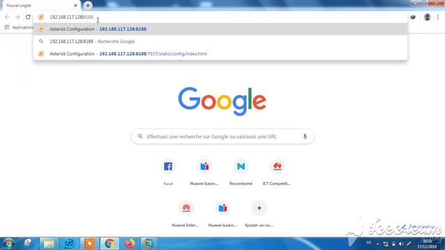
Task: Open the volume speaker tray icon
Action: click(x=401, y=244)
